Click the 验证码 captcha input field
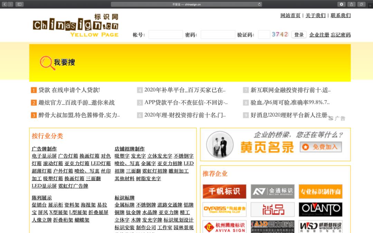Image resolution: width=373 pixels, height=233 pixels. coord(264,35)
